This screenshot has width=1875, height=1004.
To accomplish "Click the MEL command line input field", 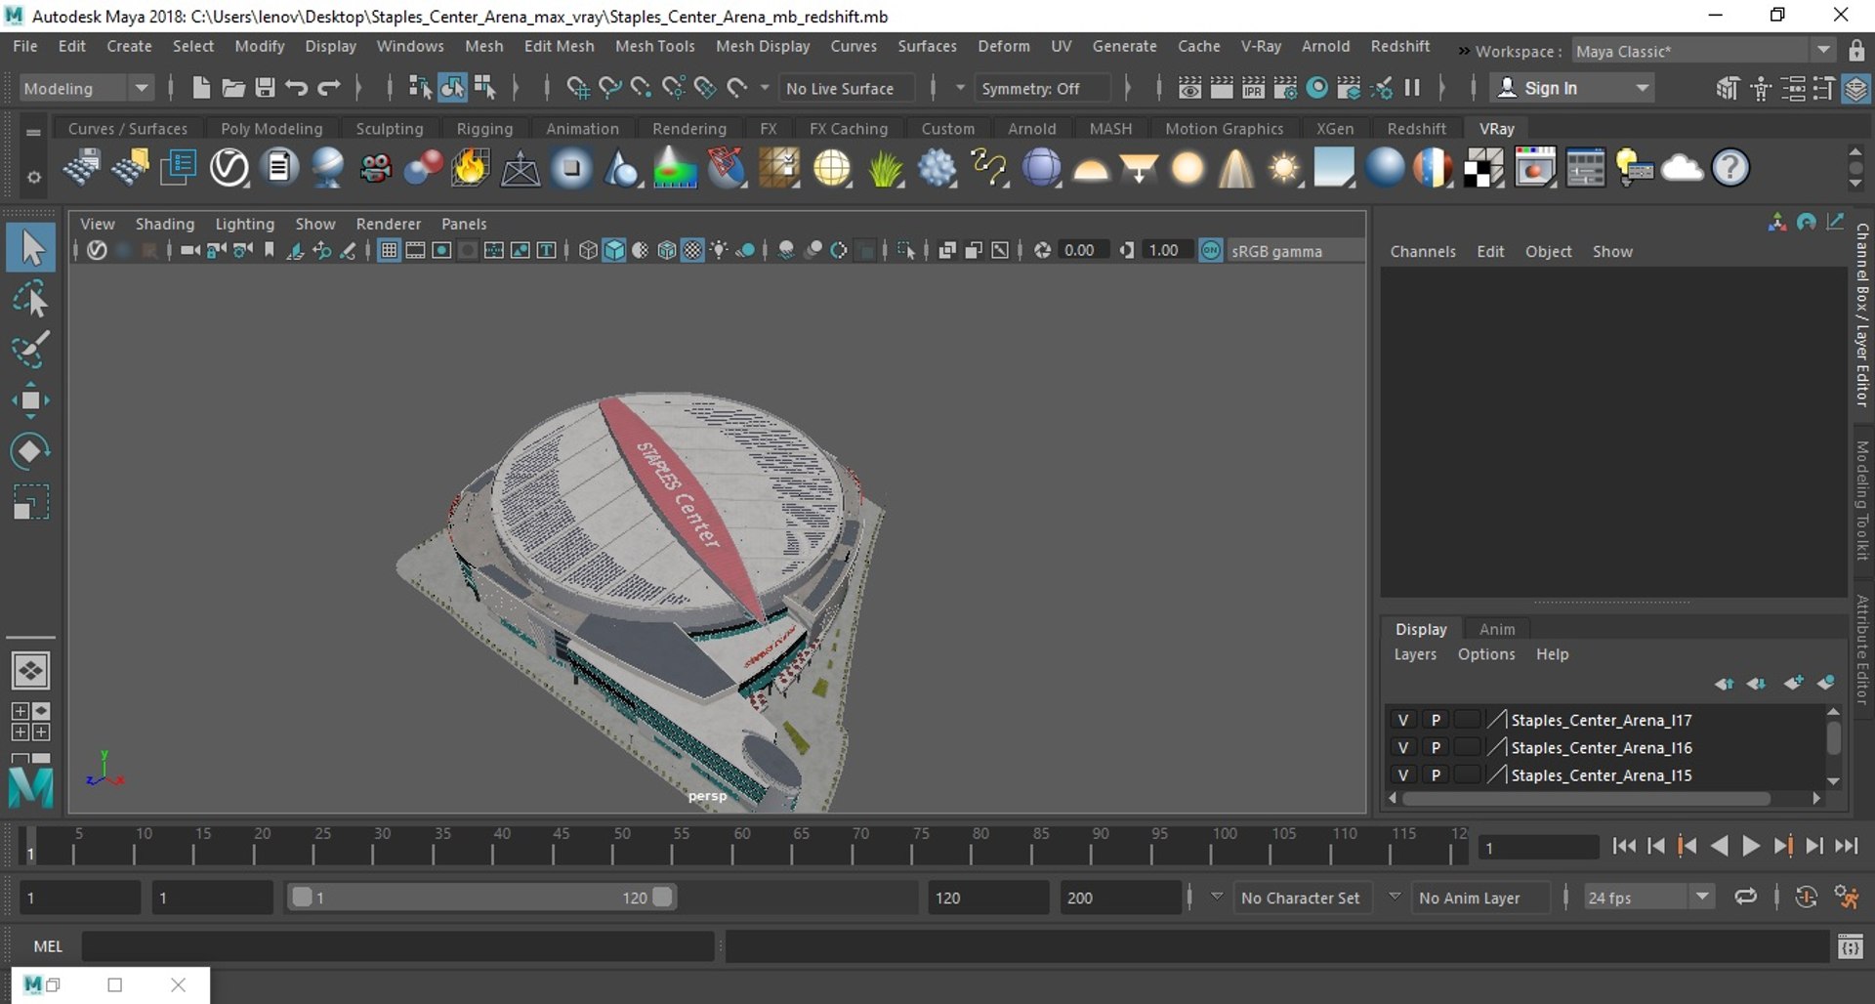I will pos(398,946).
